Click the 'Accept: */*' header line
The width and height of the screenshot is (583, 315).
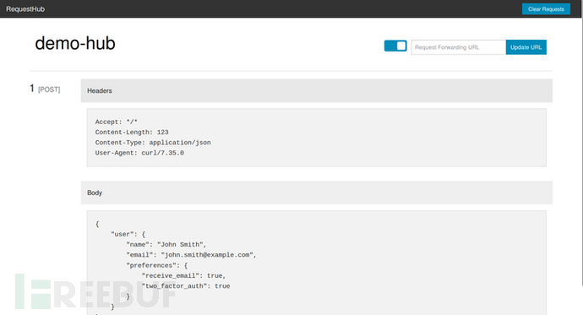pyautogui.click(x=117, y=122)
